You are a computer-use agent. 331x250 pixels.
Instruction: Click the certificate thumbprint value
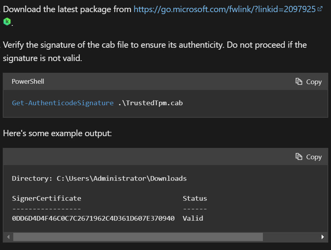(x=93, y=218)
